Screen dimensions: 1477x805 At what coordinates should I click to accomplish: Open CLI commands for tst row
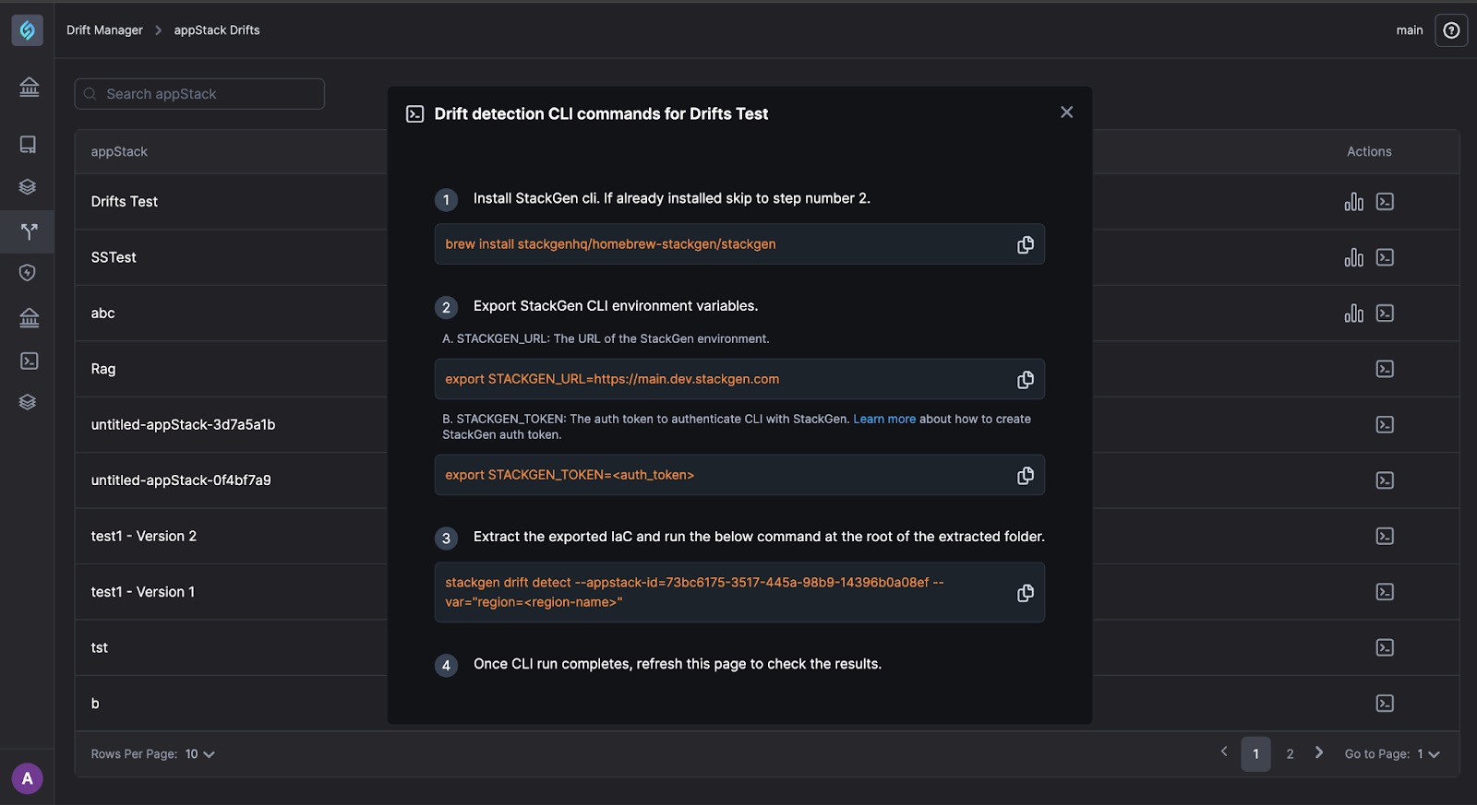(1385, 648)
